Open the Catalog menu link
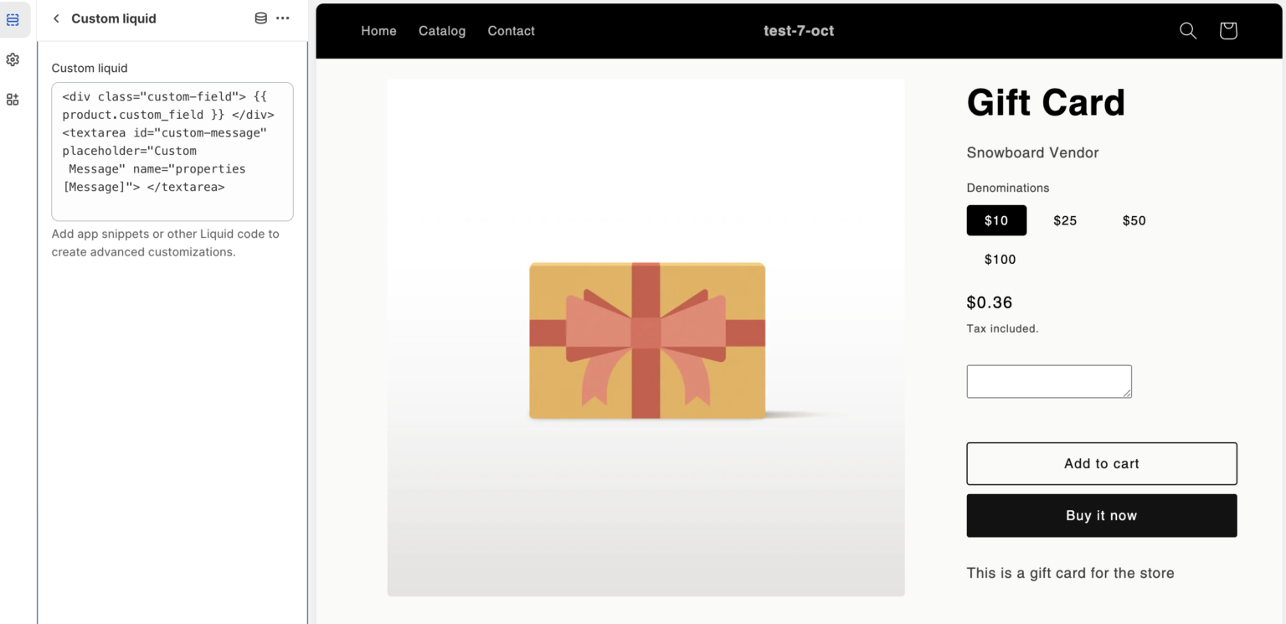This screenshot has height=624, width=1286. tap(442, 31)
